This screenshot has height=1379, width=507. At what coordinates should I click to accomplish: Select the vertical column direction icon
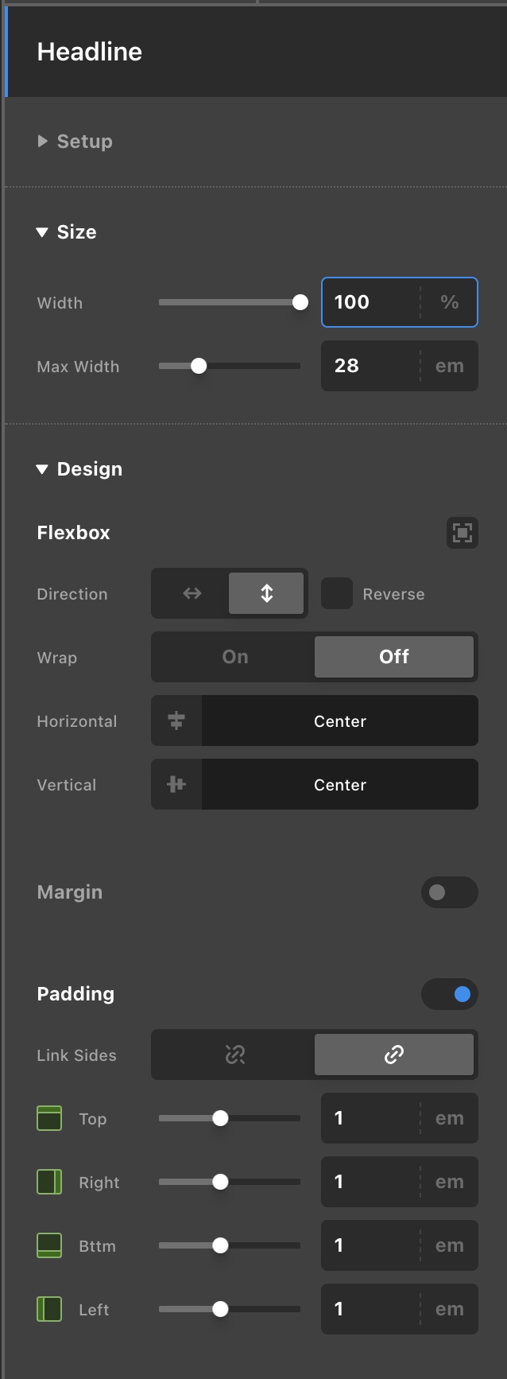point(266,593)
